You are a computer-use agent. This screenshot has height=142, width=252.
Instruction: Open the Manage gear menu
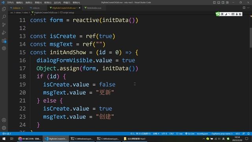pyautogui.click(x=4, y=128)
